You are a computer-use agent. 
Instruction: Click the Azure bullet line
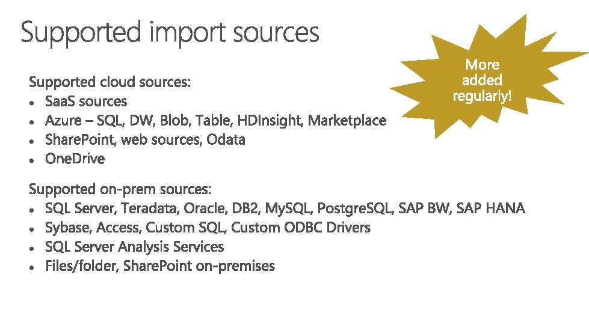coord(215,120)
